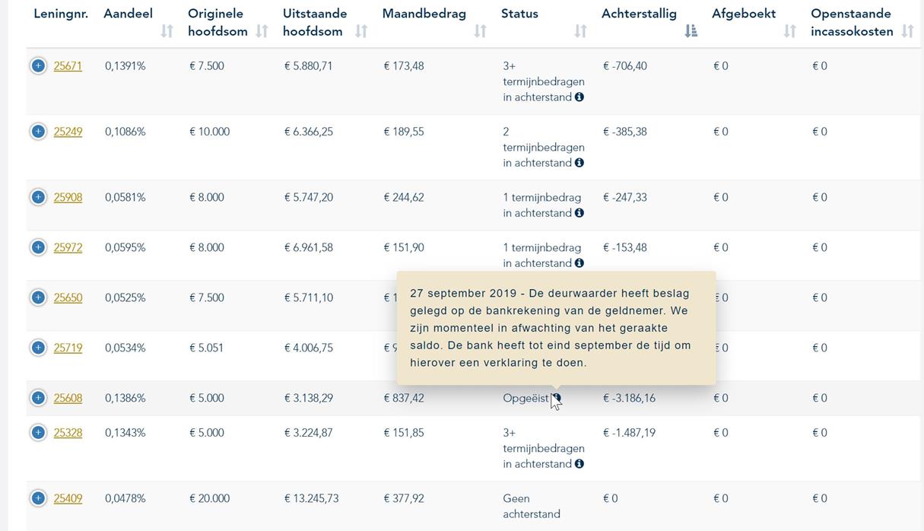Sort table by Maandbedrag
The image size is (924, 531).
[x=480, y=31]
